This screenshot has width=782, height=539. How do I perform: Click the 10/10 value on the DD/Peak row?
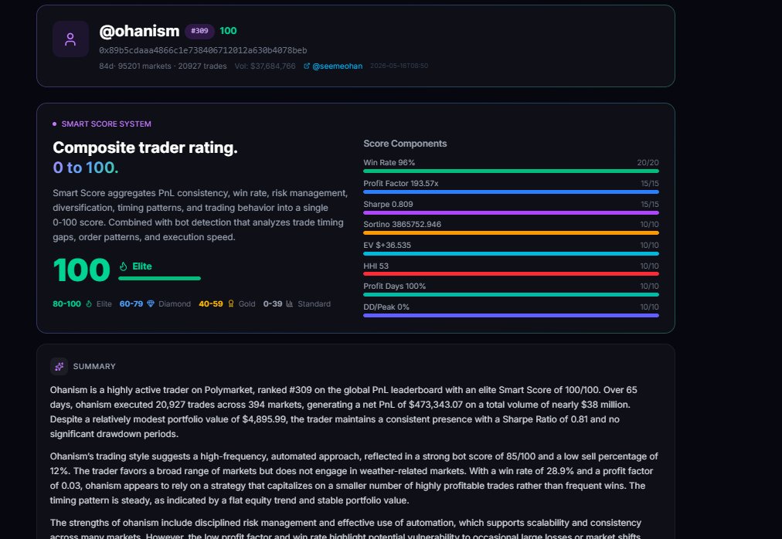tap(650, 307)
